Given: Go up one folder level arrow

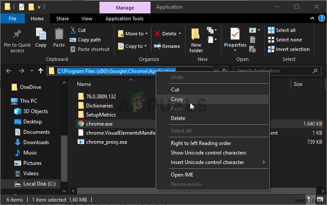Looking at the screenshot, I should coord(41,71).
